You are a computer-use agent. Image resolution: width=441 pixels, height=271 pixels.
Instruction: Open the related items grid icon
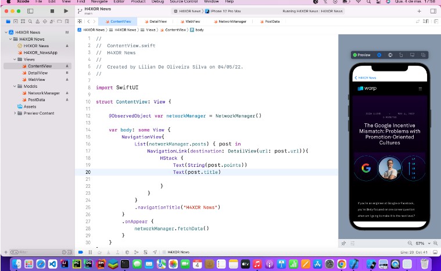pos(80,22)
